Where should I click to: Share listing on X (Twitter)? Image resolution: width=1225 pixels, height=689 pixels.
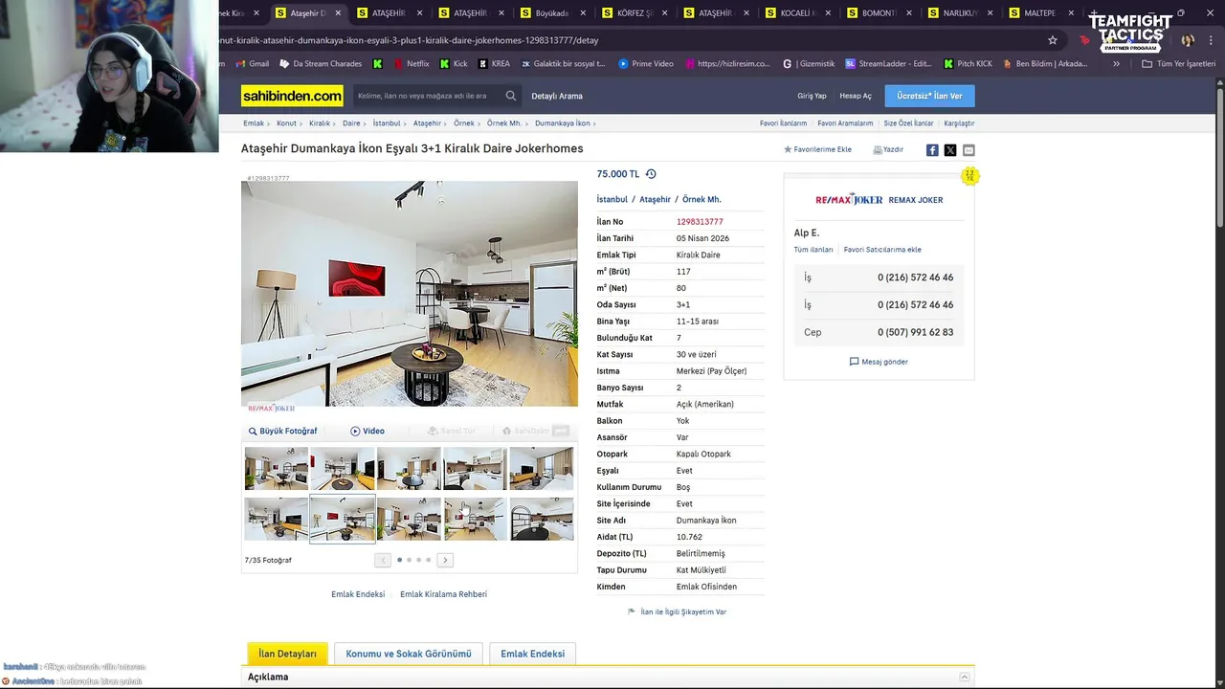click(950, 150)
